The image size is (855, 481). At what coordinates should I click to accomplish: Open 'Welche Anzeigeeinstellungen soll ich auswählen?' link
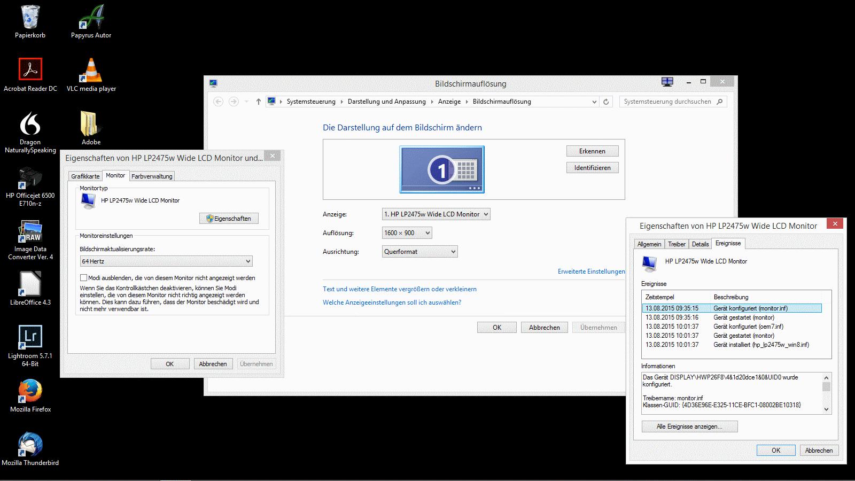pos(392,302)
